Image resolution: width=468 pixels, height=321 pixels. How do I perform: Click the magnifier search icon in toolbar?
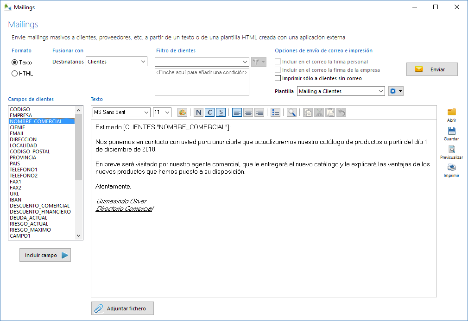tap(291, 113)
